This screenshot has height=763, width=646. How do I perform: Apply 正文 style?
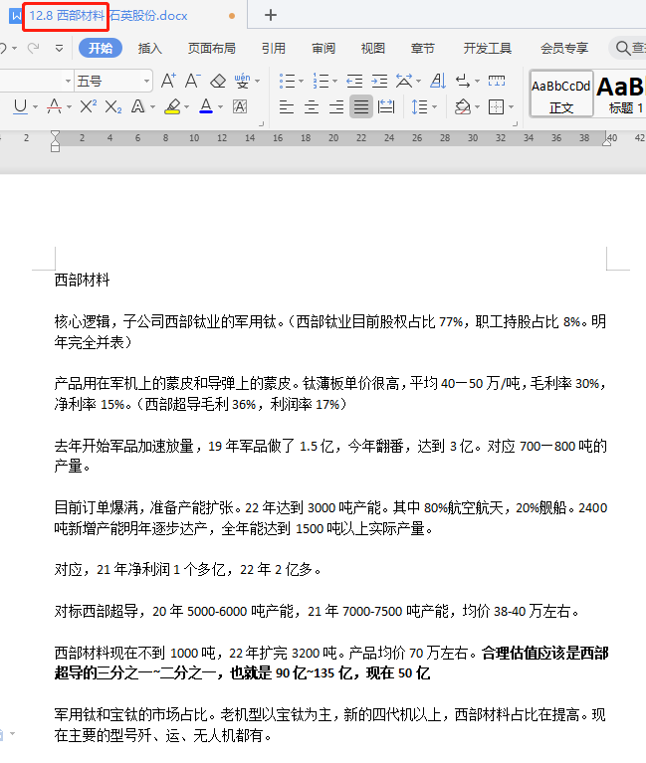[x=560, y=94]
